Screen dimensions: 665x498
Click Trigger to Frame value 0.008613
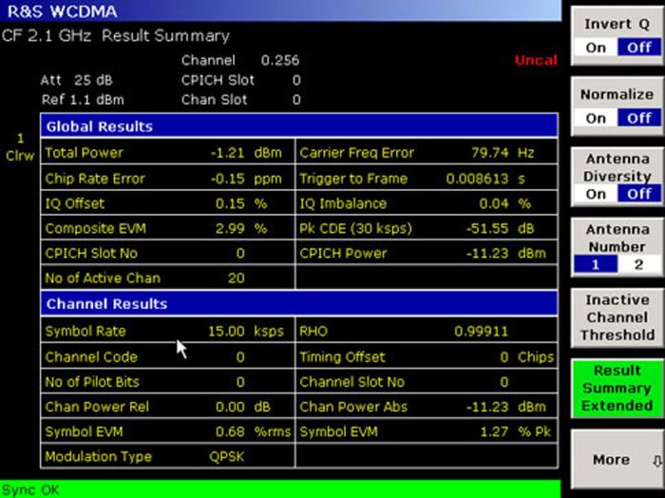point(477,179)
